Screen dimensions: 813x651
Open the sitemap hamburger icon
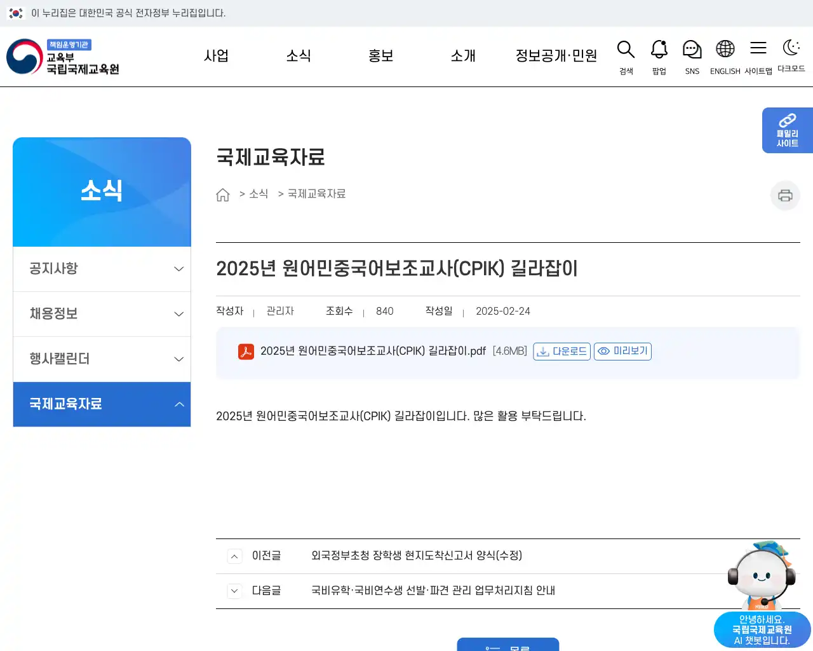(x=758, y=48)
